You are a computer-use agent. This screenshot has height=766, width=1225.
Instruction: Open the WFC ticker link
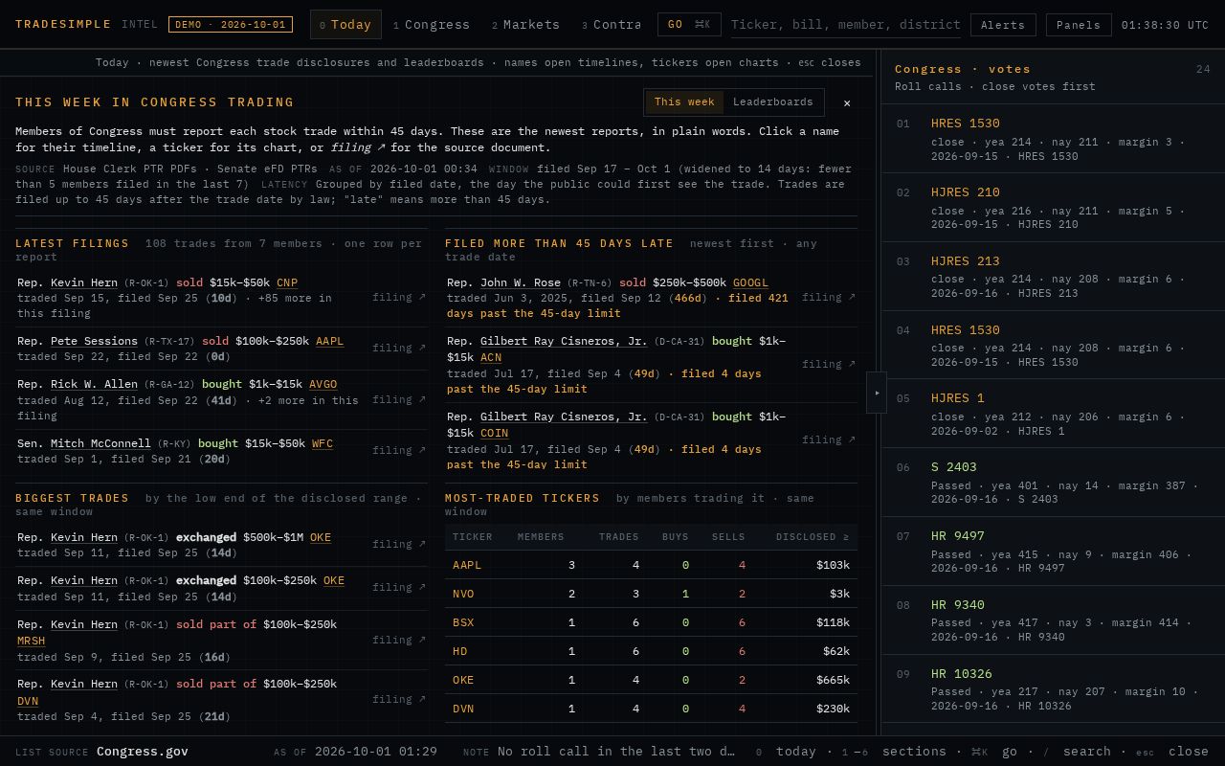tap(323, 443)
